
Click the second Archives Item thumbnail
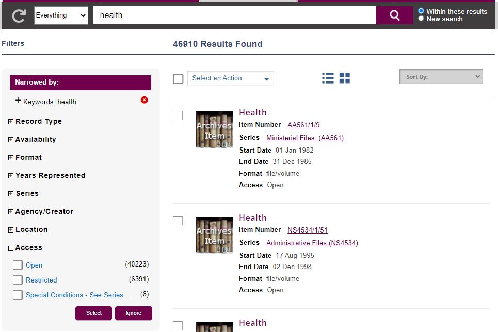click(214, 235)
